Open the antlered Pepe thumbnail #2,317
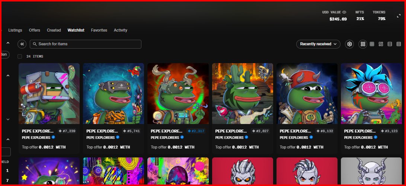The image size is (406, 186). click(x=178, y=94)
